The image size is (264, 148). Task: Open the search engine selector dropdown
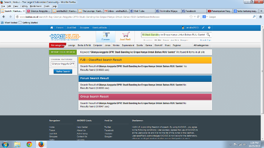(x=205, y=17)
